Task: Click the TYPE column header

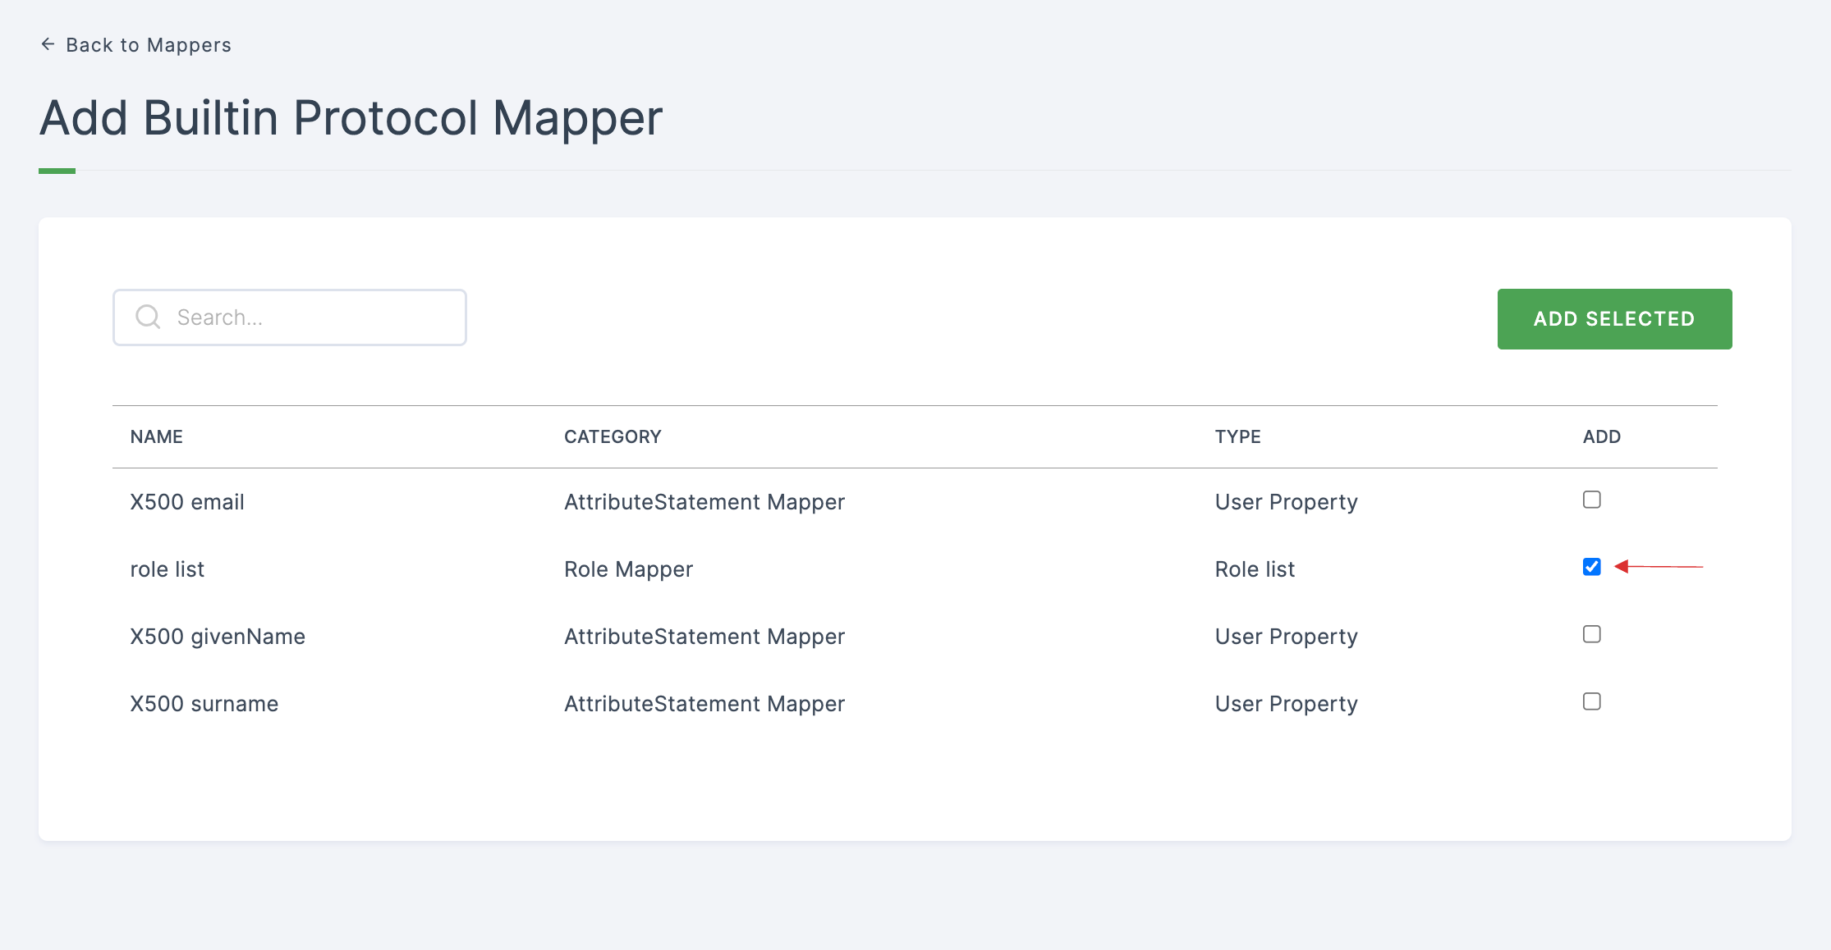Action: (1238, 436)
